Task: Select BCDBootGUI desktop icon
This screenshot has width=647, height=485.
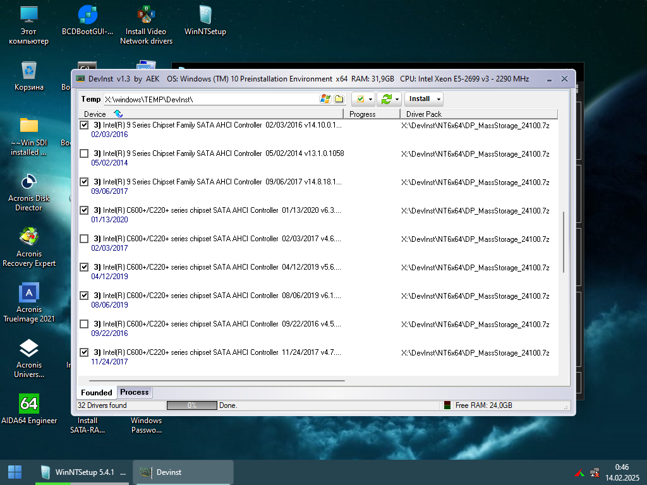Action: click(87, 21)
